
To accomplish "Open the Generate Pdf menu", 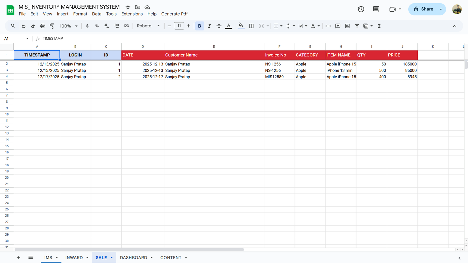I will tap(174, 14).
